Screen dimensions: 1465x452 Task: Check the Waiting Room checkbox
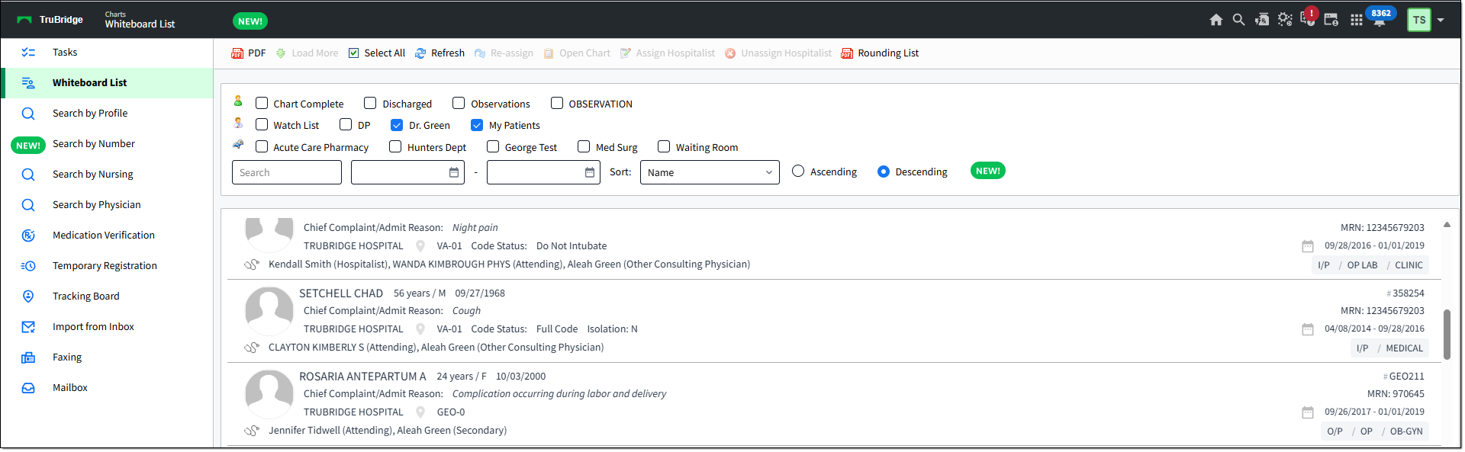pos(664,146)
